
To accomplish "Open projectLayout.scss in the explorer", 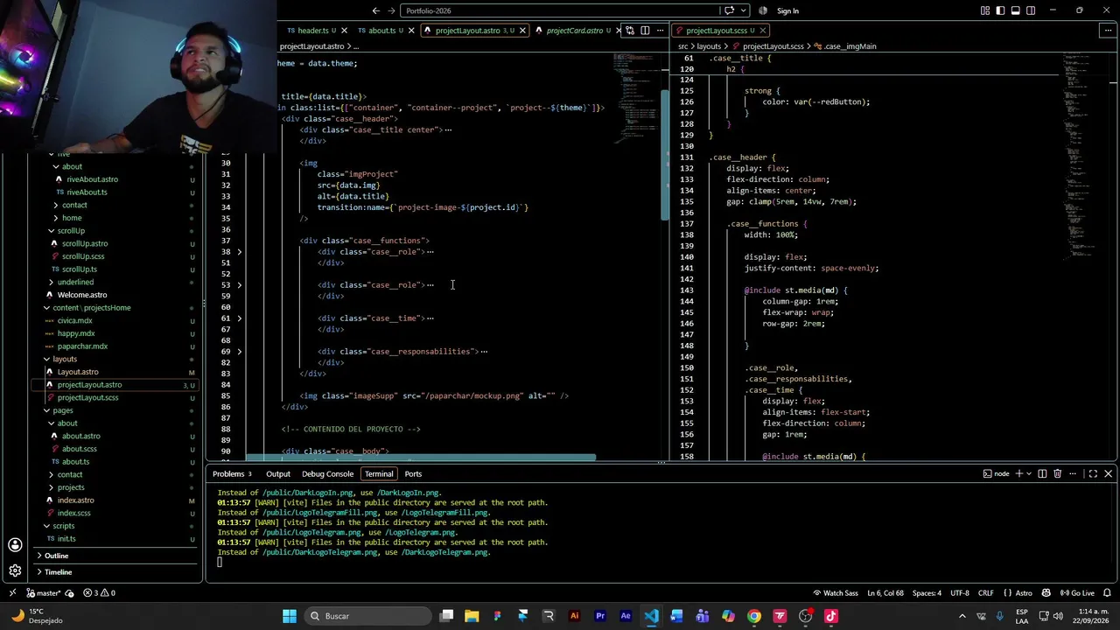I will tap(87, 397).
